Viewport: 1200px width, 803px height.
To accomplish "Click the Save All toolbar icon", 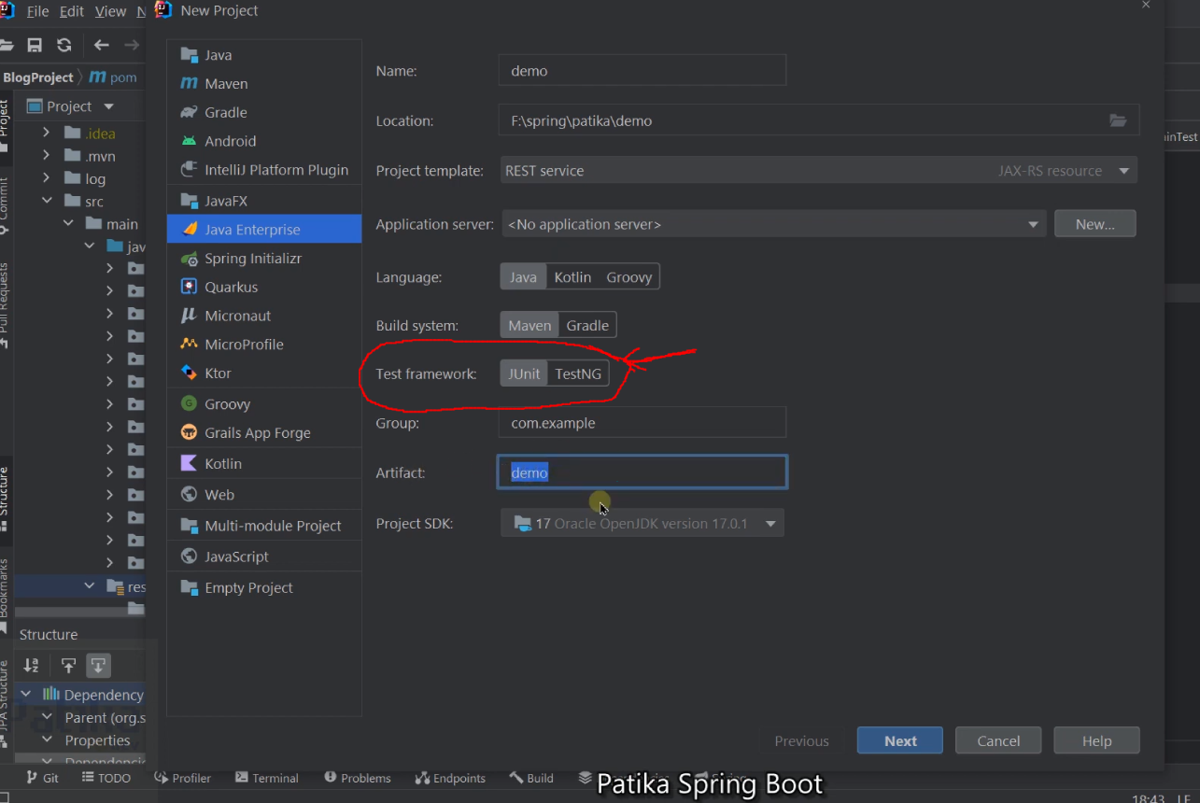I will (35, 45).
